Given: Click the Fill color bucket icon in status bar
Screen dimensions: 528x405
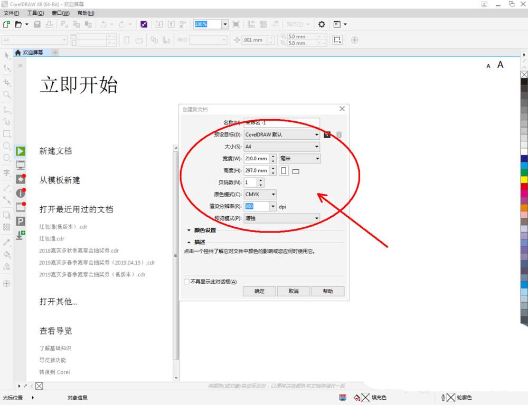Looking at the screenshot, I should click(357, 398).
